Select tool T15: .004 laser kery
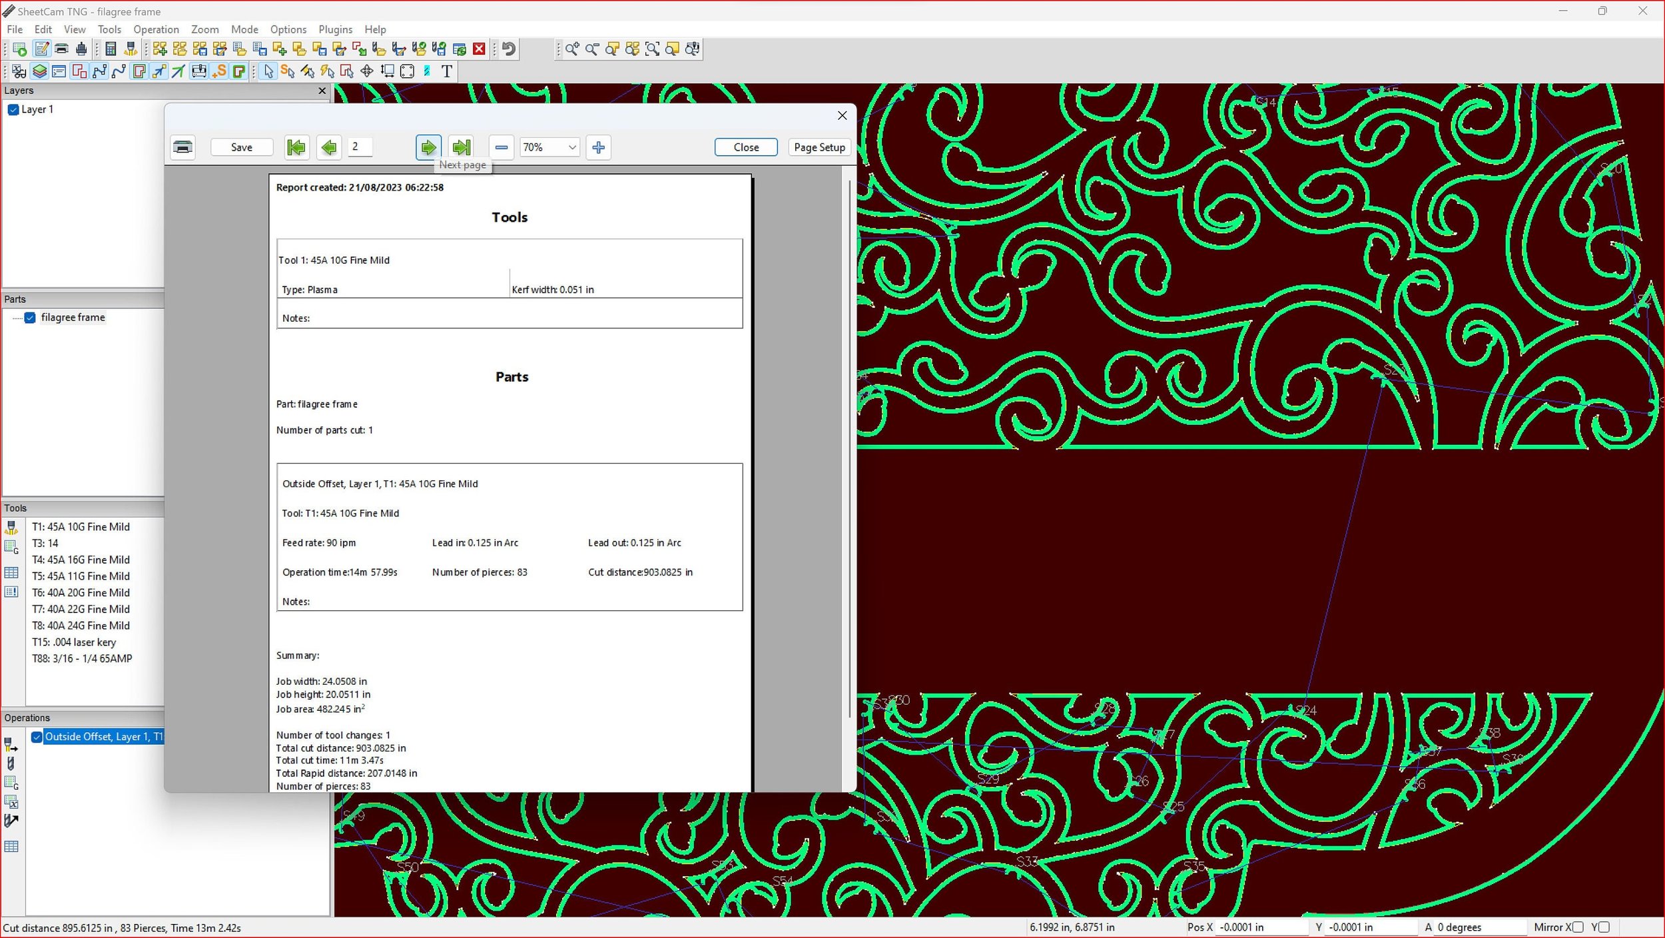This screenshot has width=1665, height=938. [x=74, y=642]
